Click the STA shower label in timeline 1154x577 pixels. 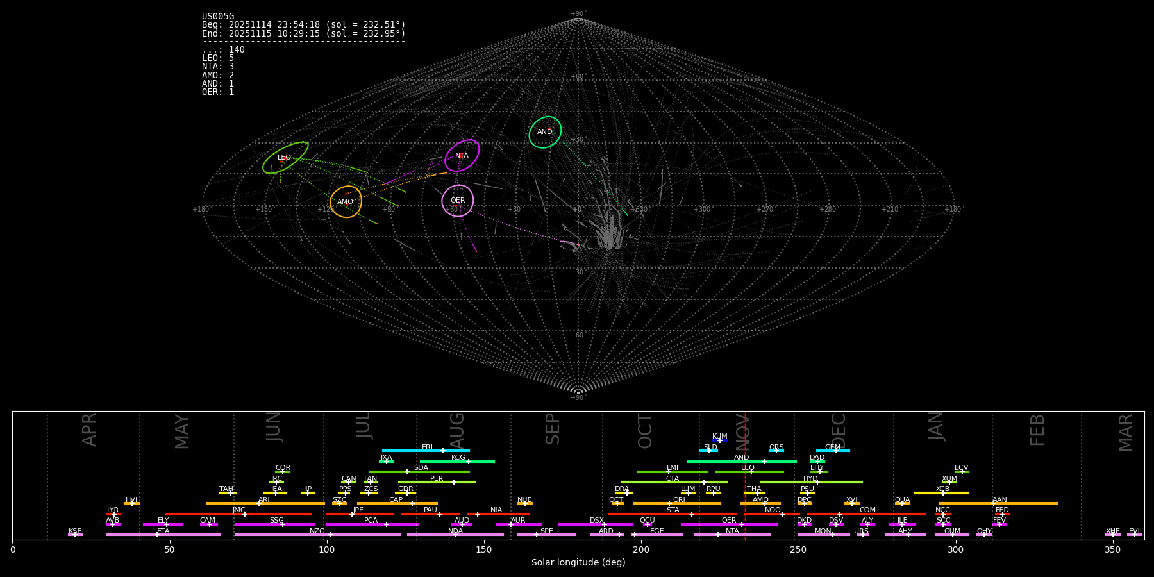tap(673, 510)
